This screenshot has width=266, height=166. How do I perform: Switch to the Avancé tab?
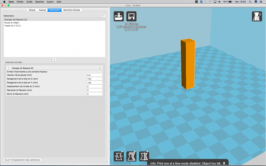[42, 10]
